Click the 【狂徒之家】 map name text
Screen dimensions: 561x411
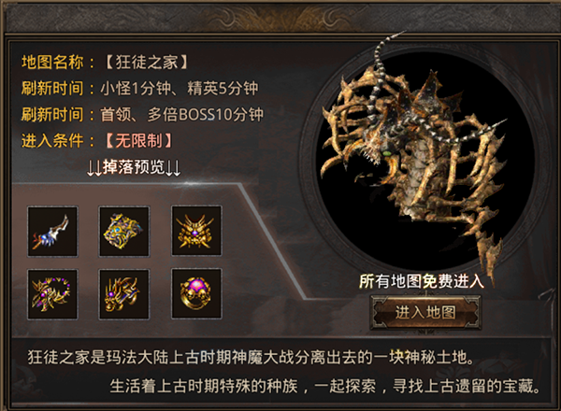[147, 63]
